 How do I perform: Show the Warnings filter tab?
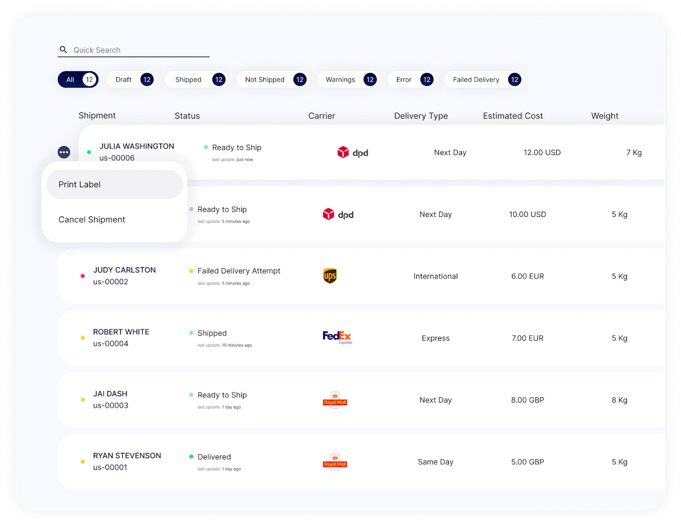[348, 80]
